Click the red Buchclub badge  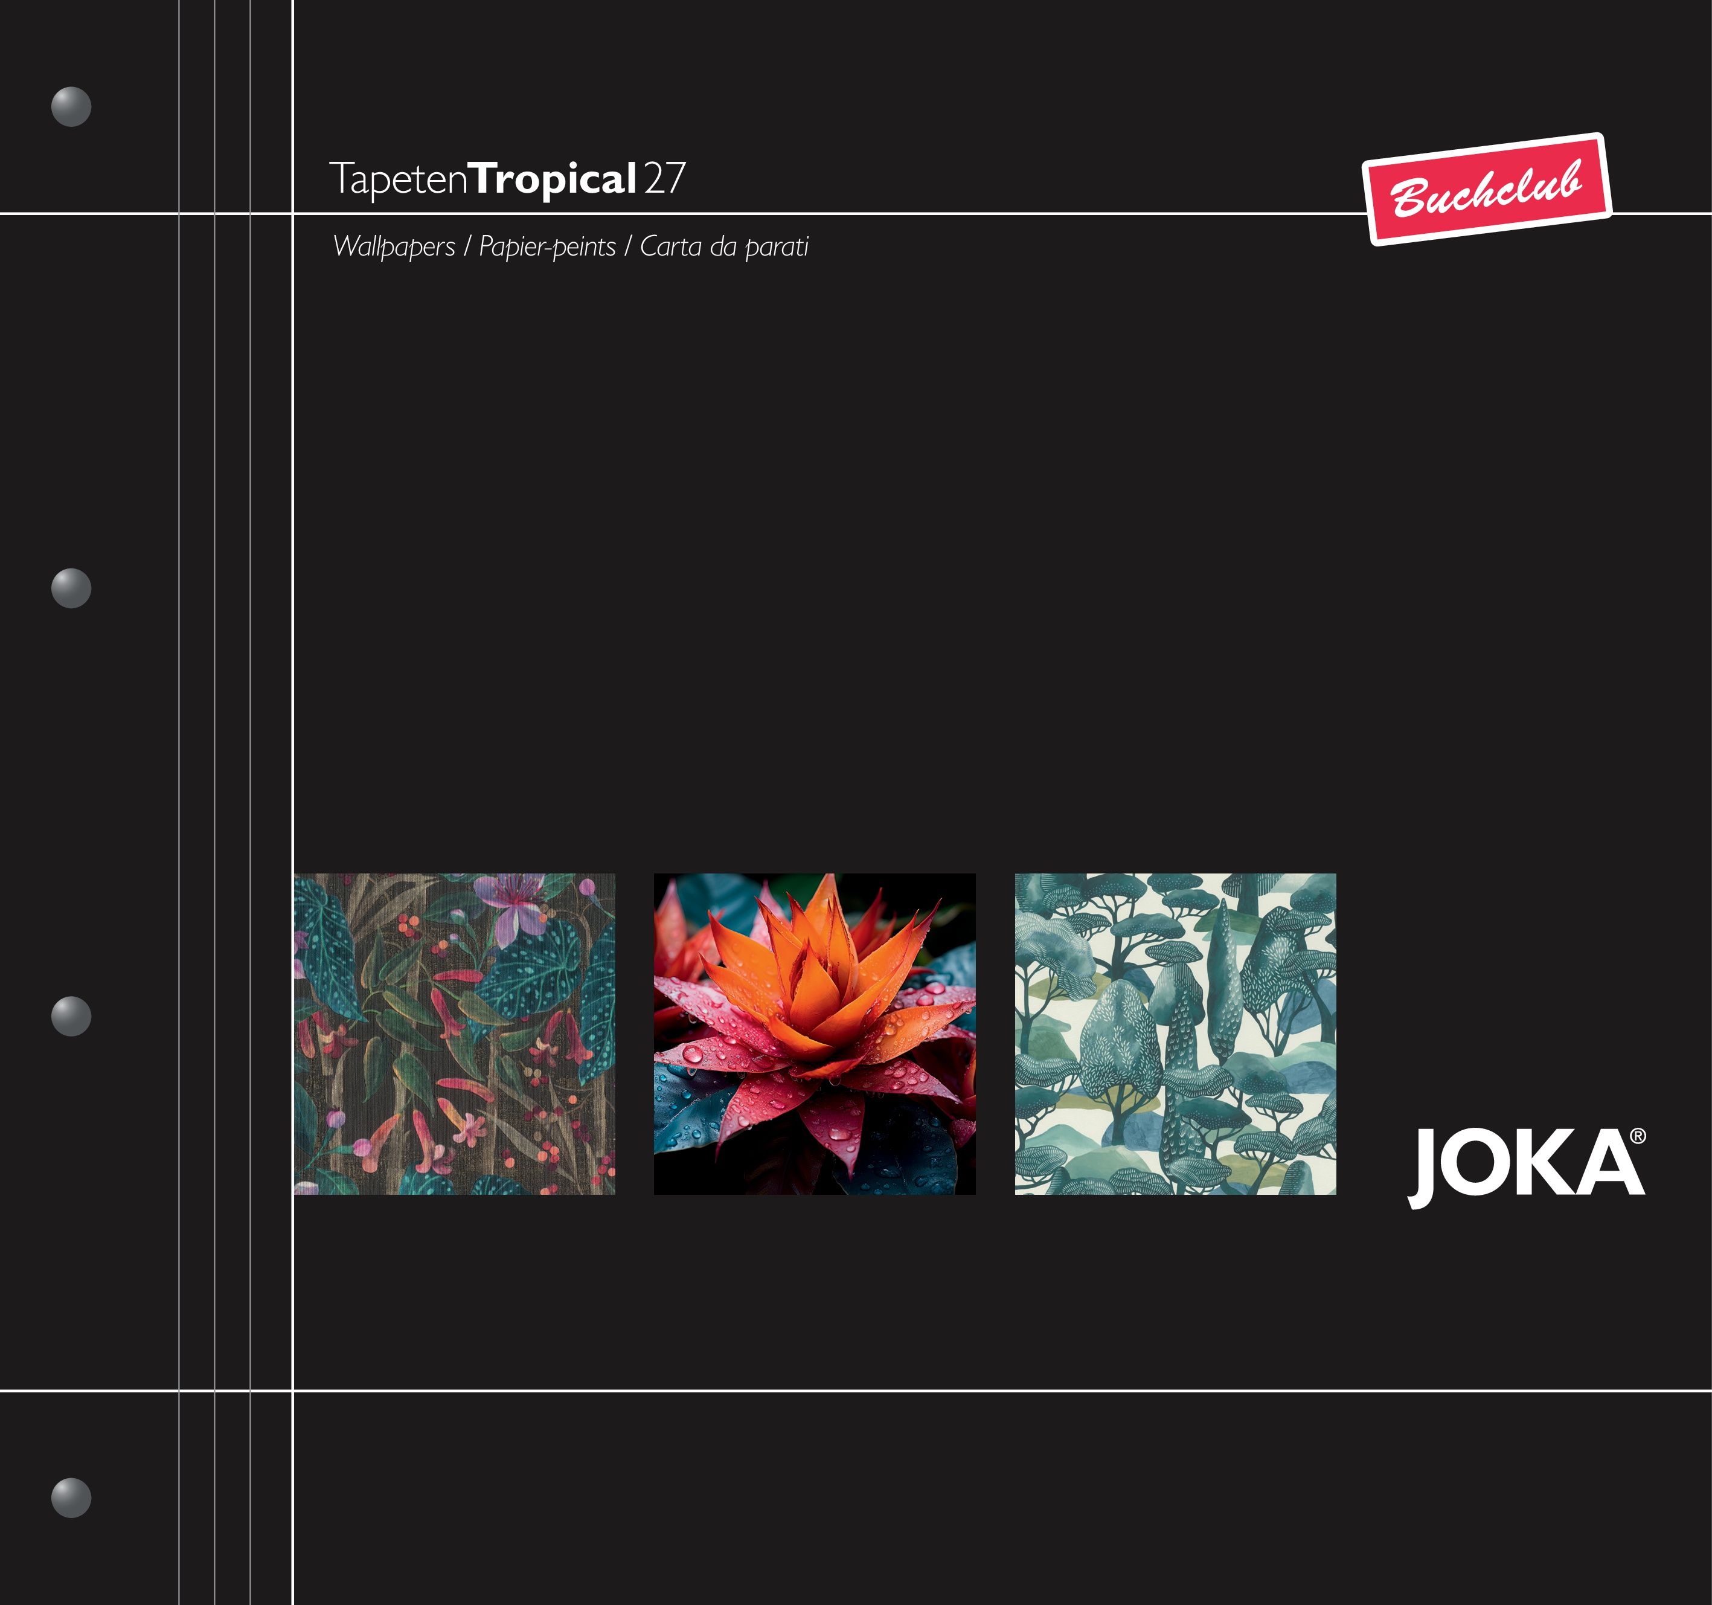[1486, 188]
